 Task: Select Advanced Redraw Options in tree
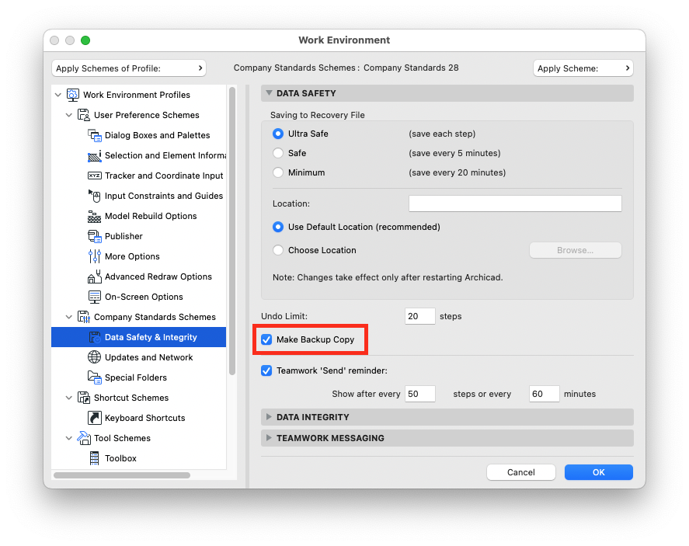pyautogui.click(x=158, y=276)
